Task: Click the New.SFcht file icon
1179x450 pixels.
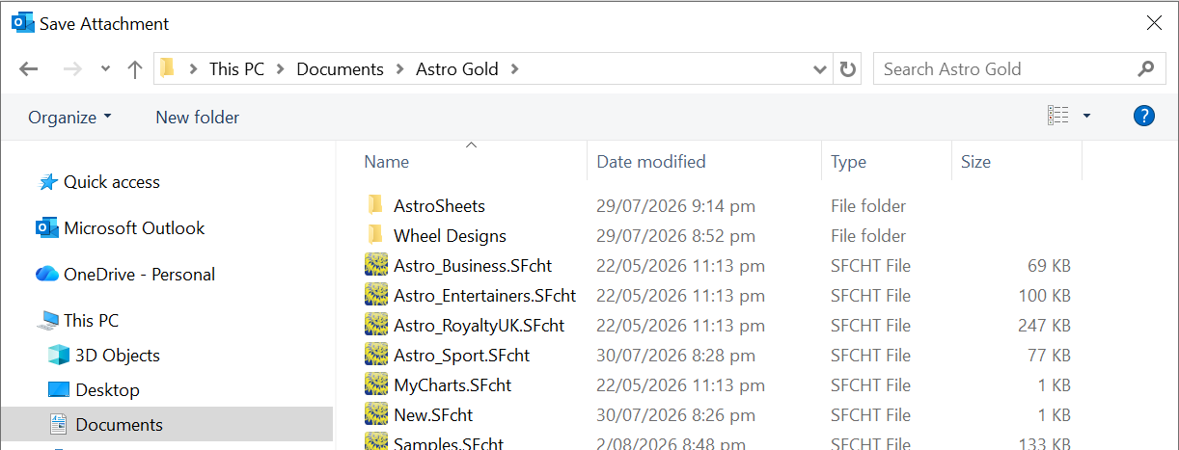Action: pyautogui.click(x=376, y=414)
